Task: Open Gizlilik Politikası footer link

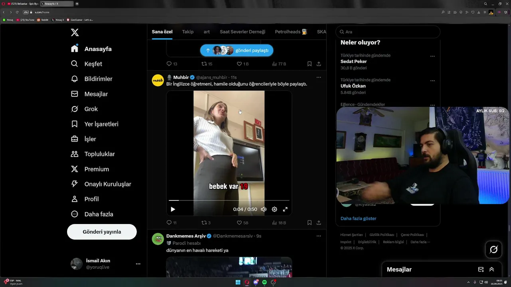Action: (382, 235)
